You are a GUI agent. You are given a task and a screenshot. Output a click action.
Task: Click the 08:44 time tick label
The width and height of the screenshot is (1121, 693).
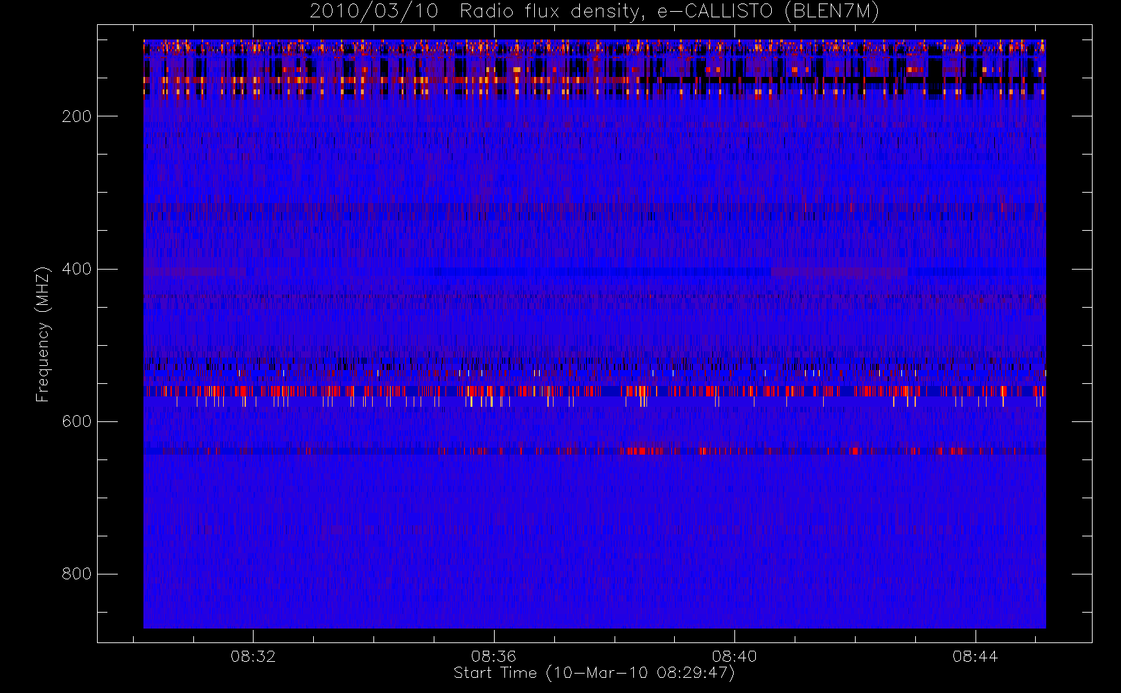coord(975,656)
